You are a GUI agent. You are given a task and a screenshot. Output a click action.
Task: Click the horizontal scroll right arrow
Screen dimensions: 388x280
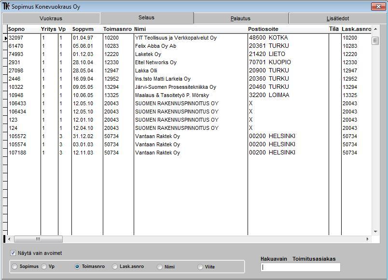click(367, 239)
